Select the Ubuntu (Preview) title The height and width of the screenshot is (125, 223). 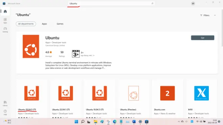coord(128,110)
